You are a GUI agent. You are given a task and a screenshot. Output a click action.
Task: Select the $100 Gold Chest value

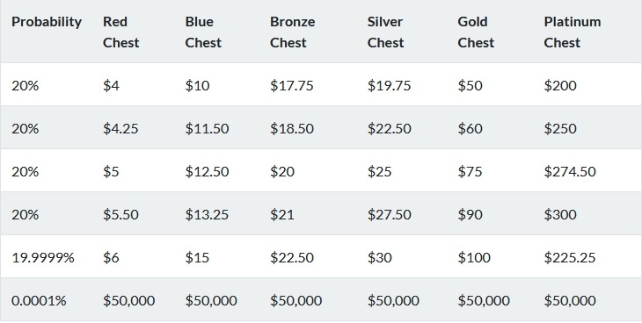(x=474, y=257)
